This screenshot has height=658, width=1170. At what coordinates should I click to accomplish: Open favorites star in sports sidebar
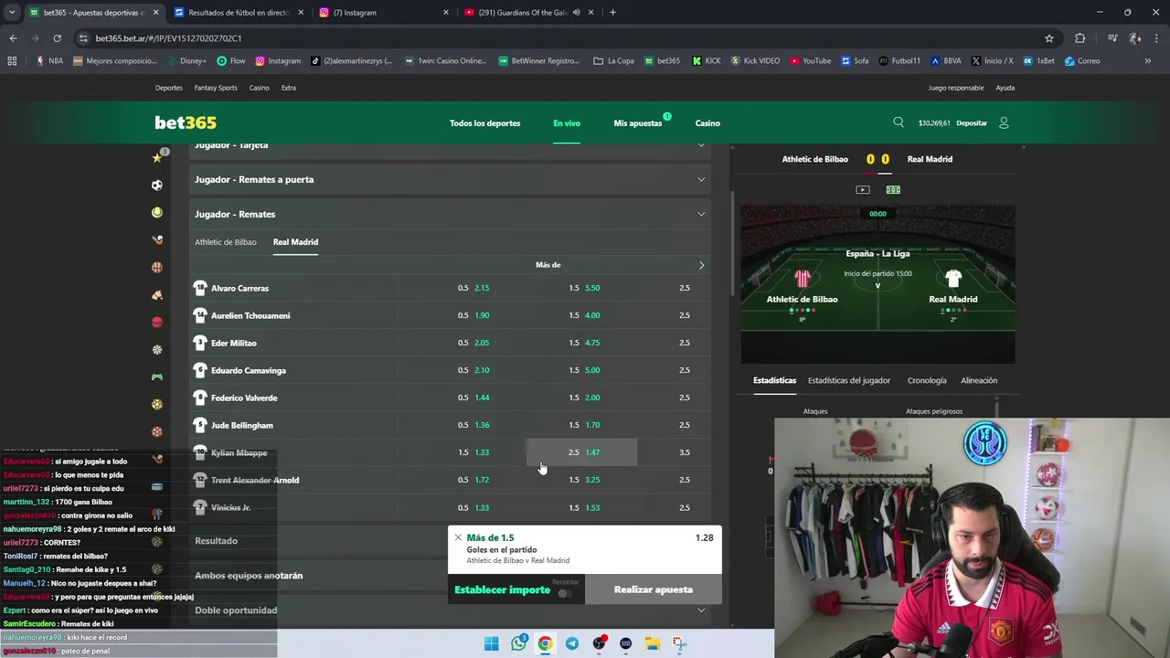tap(157, 157)
